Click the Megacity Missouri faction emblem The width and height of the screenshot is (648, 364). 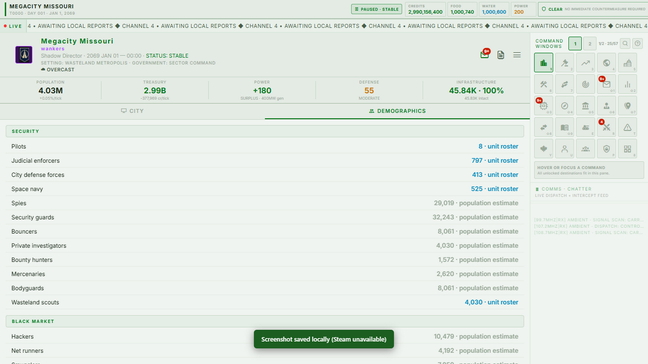click(24, 55)
